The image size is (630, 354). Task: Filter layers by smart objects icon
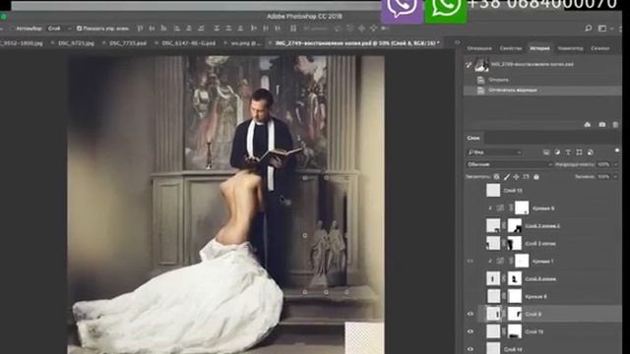[x=591, y=152]
